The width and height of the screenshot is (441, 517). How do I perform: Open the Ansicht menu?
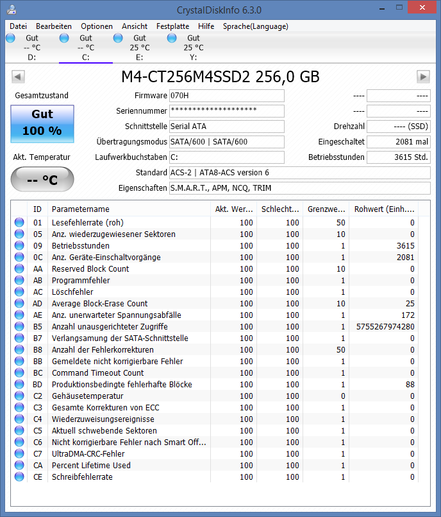coord(134,26)
